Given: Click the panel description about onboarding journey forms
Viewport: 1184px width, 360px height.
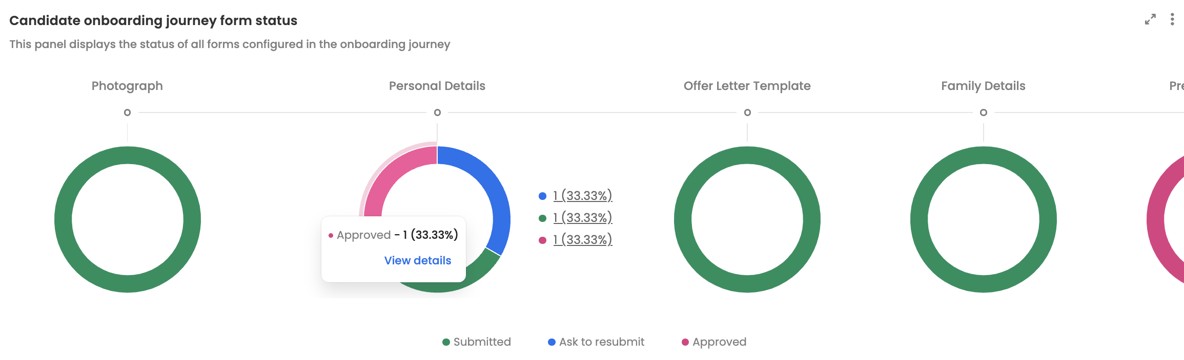Looking at the screenshot, I should coord(230,44).
